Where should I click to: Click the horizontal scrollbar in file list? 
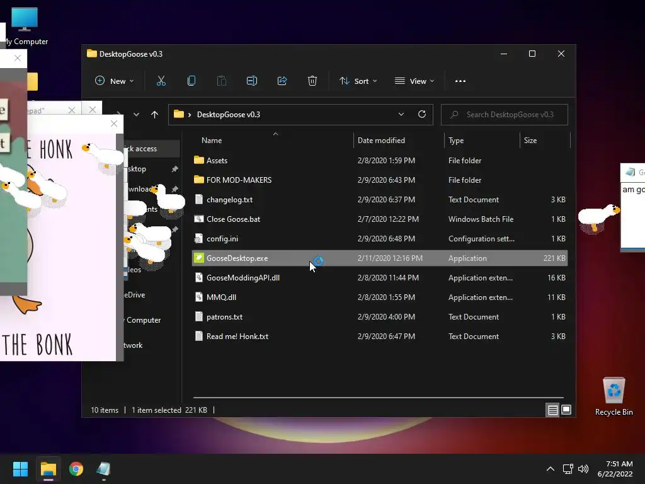pos(378,398)
